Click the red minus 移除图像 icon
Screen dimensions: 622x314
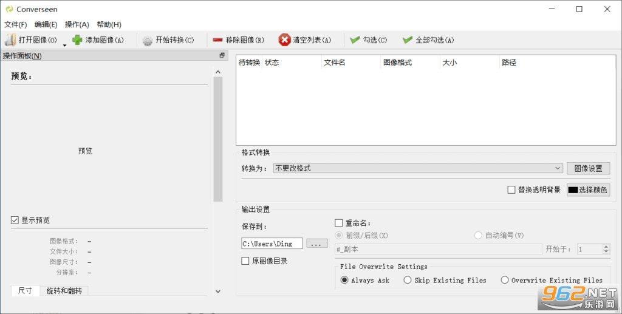(217, 40)
